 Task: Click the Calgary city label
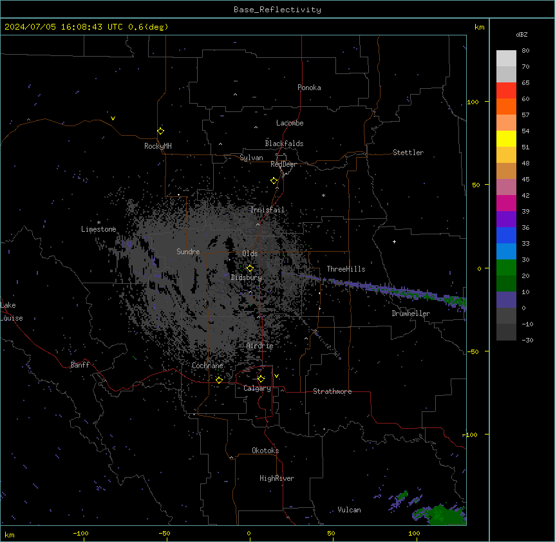click(x=257, y=388)
